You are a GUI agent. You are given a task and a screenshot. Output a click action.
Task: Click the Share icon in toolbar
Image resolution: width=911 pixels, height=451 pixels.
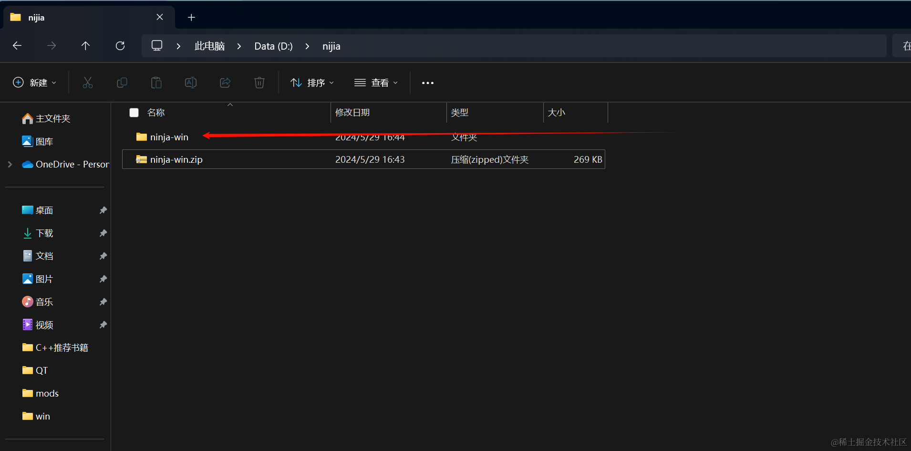coord(225,83)
